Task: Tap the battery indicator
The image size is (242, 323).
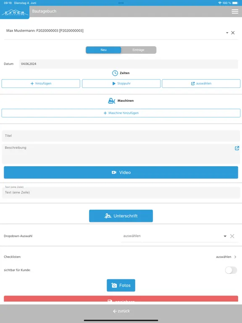Action: tap(235, 3)
